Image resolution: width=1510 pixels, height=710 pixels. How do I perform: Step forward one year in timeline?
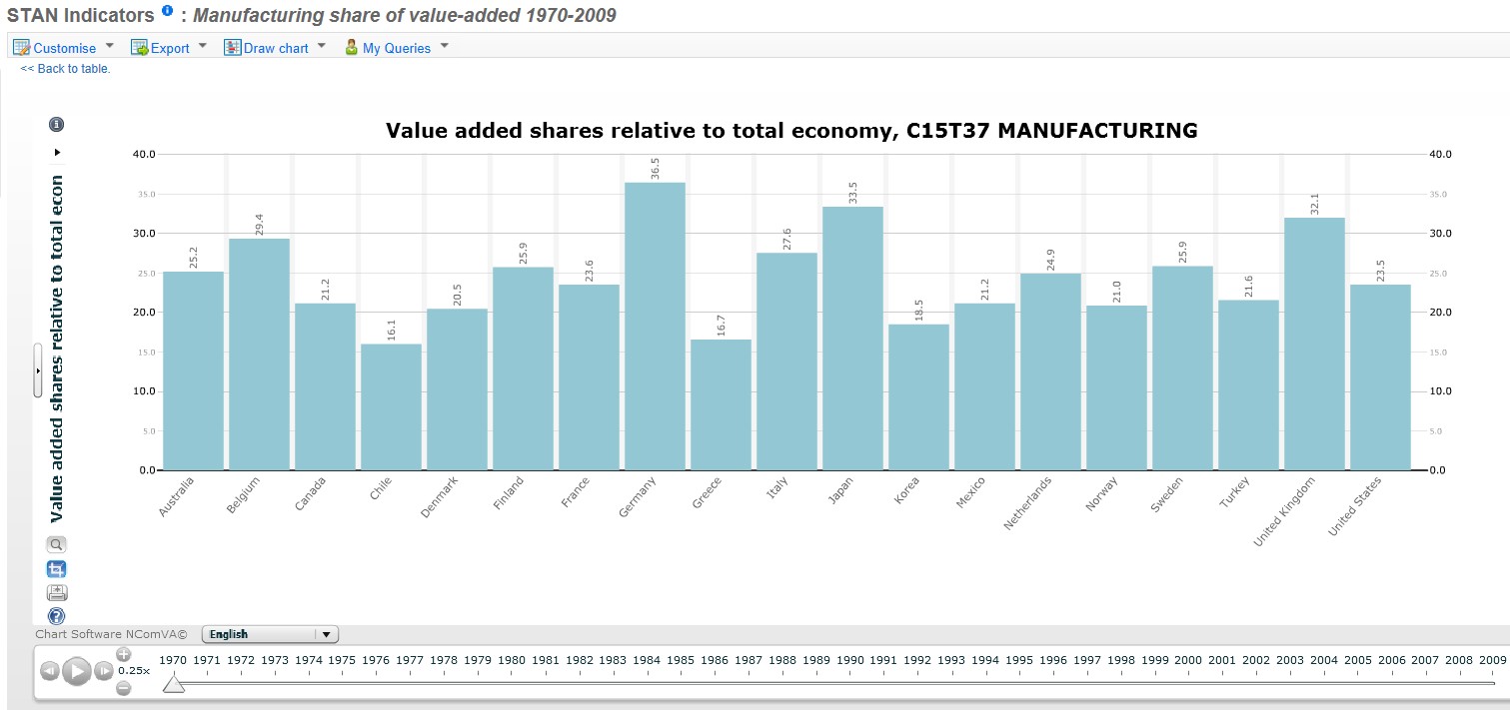[x=103, y=671]
